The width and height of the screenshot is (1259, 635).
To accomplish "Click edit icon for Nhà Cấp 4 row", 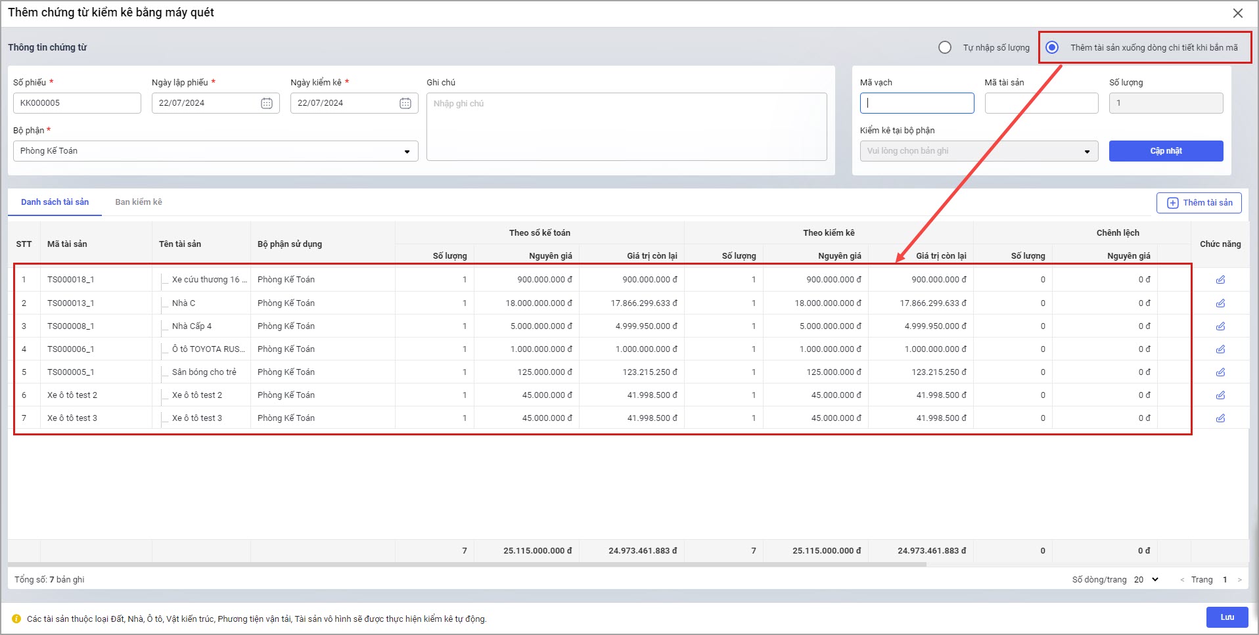I will [1220, 326].
